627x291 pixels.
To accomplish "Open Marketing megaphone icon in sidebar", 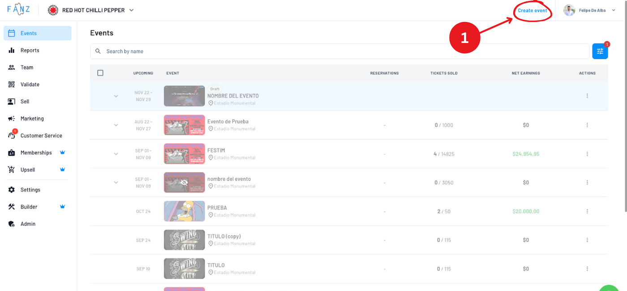I will click(12, 119).
